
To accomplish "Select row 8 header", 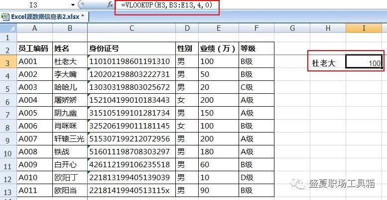I will pyautogui.click(x=8, y=126).
